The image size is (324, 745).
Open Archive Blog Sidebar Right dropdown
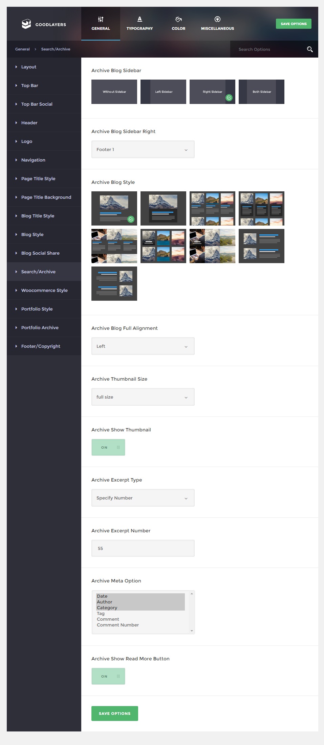click(143, 149)
